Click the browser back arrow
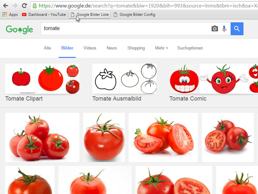258x194 pixels. (5, 6)
